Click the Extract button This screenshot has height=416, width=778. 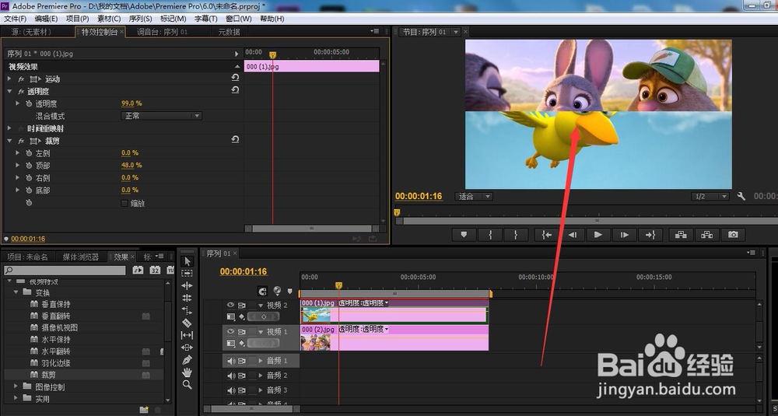tap(707, 235)
